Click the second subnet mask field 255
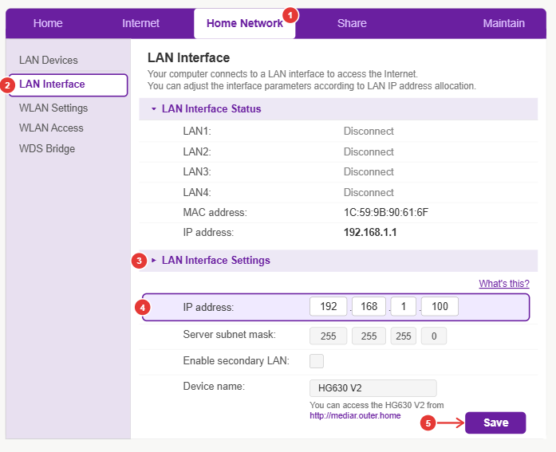The height and width of the screenshot is (452, 556). point(369,336)
